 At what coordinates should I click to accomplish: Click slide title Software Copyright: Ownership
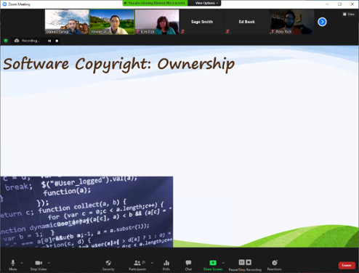coord(118,65)
